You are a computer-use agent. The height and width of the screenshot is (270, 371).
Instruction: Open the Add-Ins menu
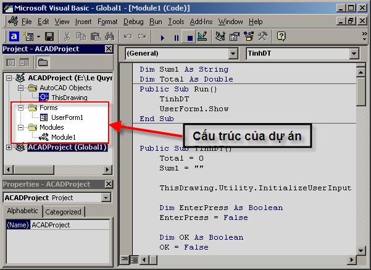click(201, 22)
